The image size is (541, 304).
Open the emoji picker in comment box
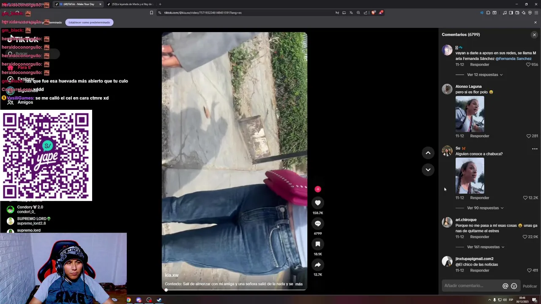[514, 286]
